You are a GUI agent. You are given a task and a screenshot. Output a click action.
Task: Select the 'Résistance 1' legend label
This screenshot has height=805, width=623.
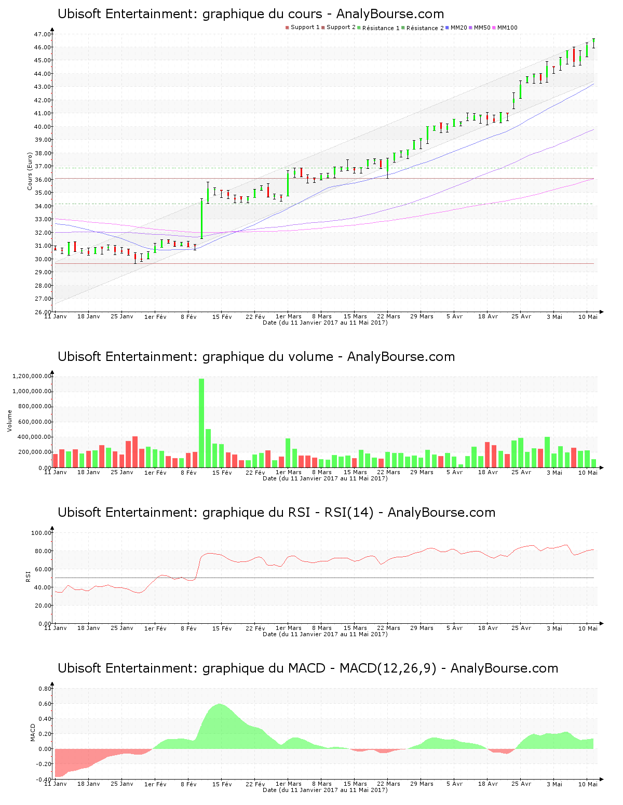381,28
